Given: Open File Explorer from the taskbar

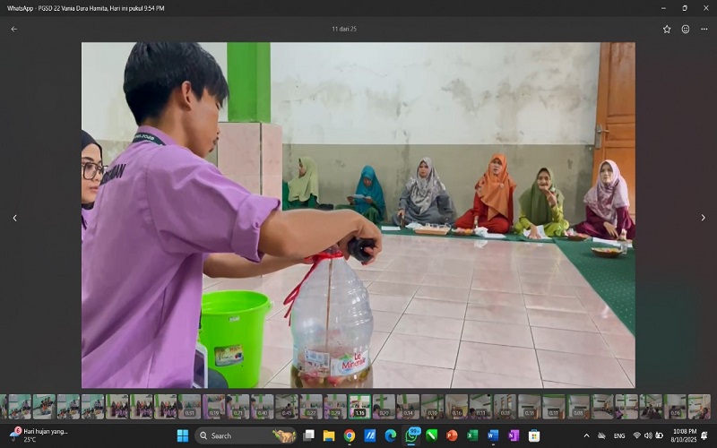Looking at the screenshot, I should (x=329, y=435).
